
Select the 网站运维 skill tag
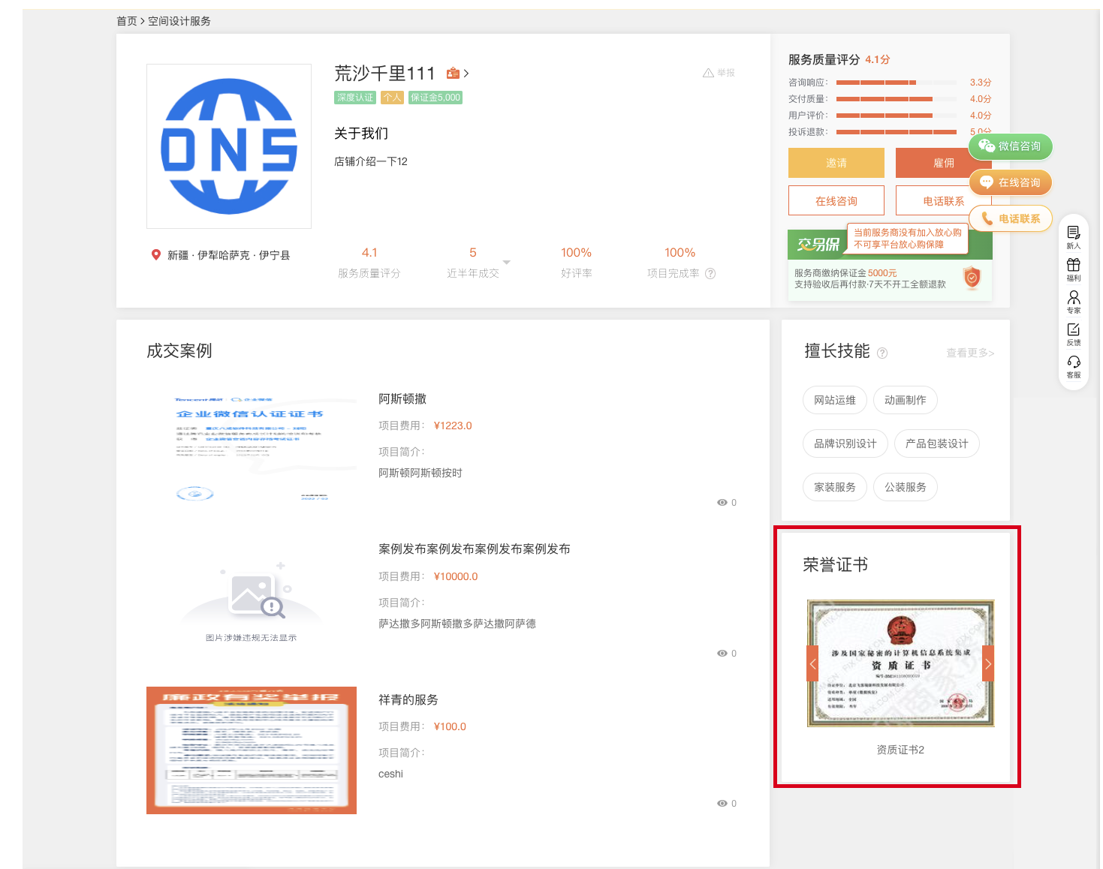click(x=834, y=401)
